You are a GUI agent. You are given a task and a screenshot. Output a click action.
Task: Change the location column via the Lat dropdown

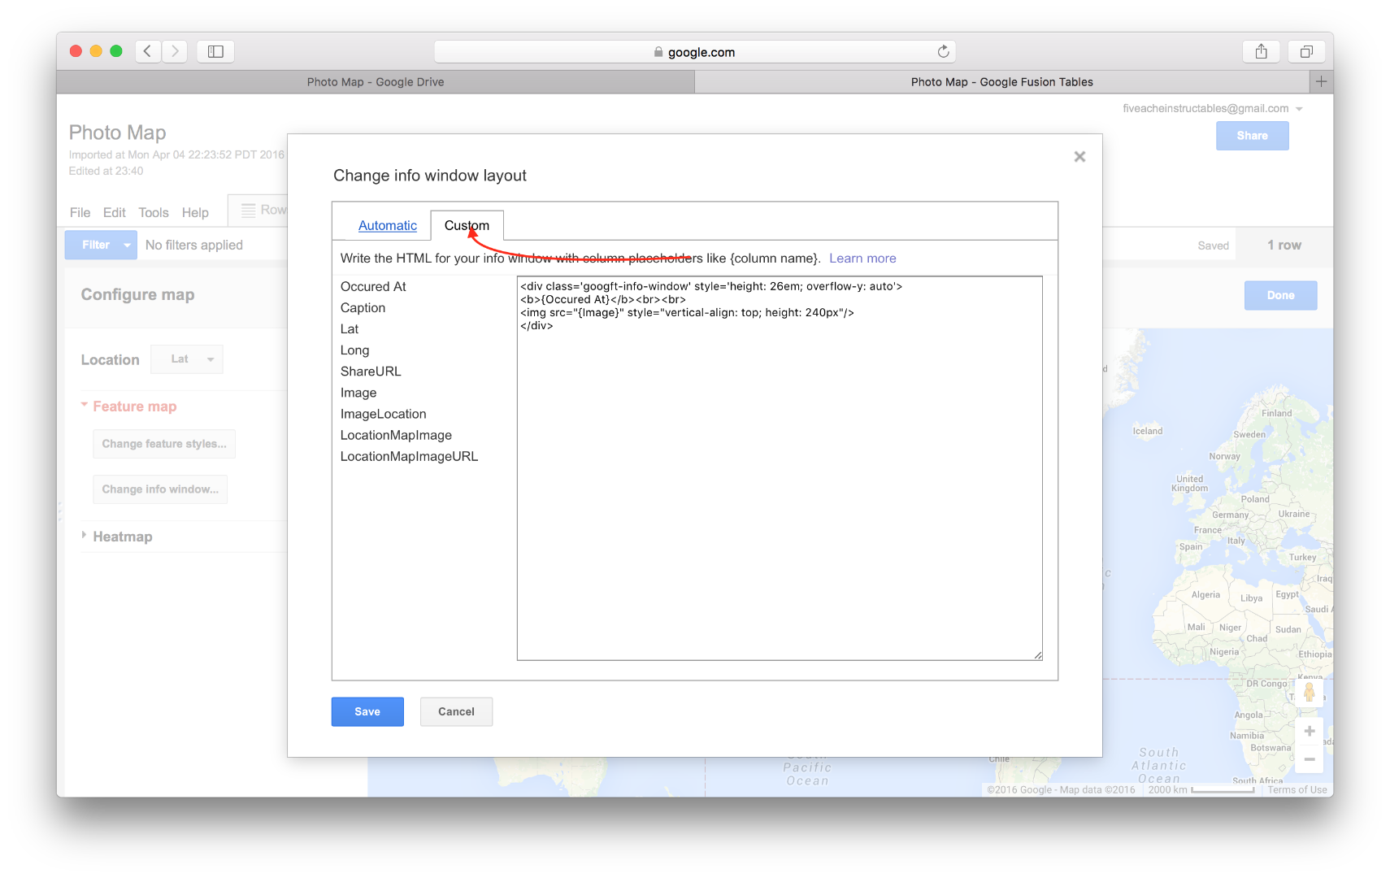click(x=187, y=359)
